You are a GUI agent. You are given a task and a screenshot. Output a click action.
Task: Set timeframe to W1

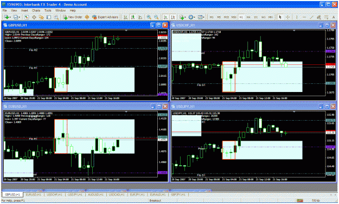(x=263, y=17)
